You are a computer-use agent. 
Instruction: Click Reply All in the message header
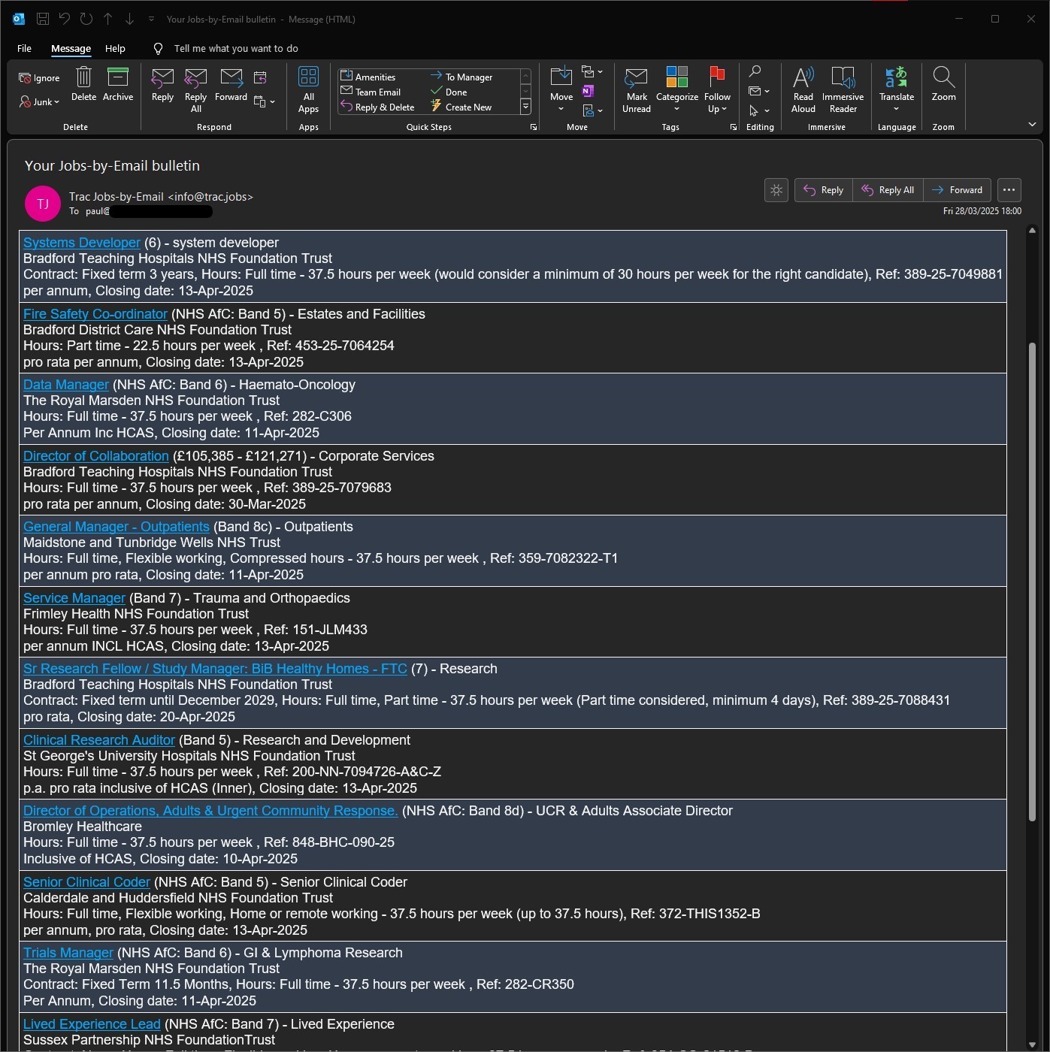[x=888, y=190]
